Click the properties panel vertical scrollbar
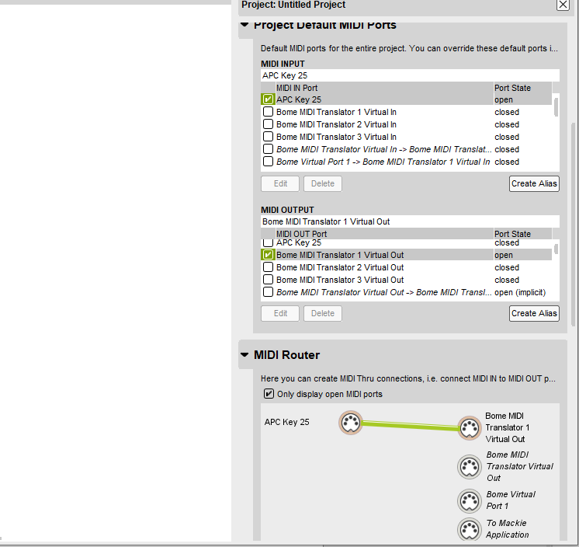The height and width of the screenshot is (547, 579). [573, 225]
